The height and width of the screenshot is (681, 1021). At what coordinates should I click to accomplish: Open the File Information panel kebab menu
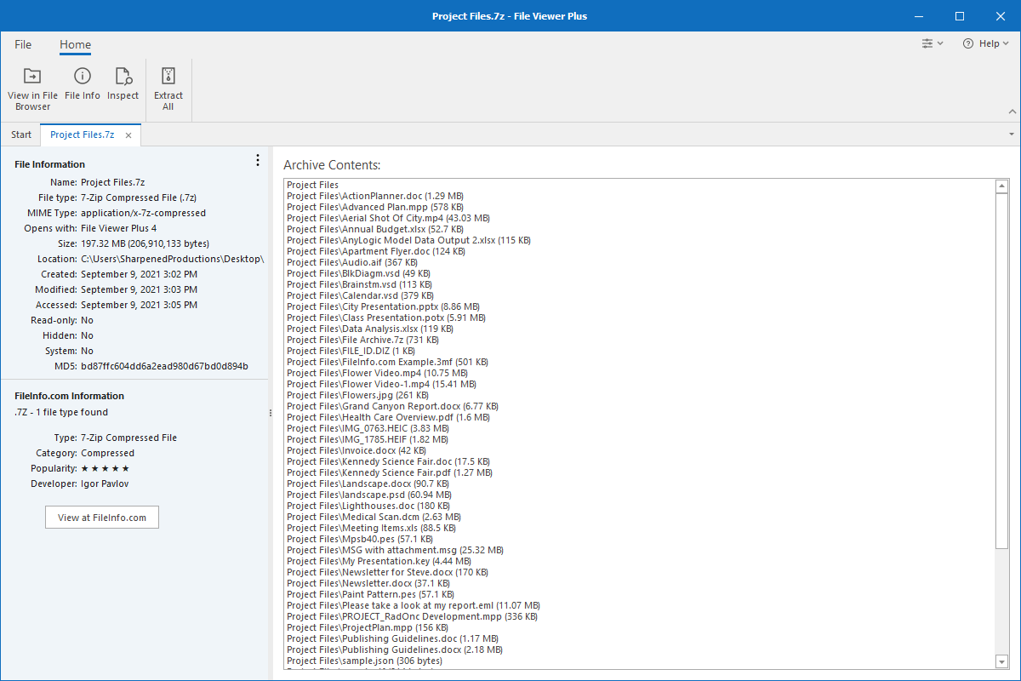tap(257, 159)
